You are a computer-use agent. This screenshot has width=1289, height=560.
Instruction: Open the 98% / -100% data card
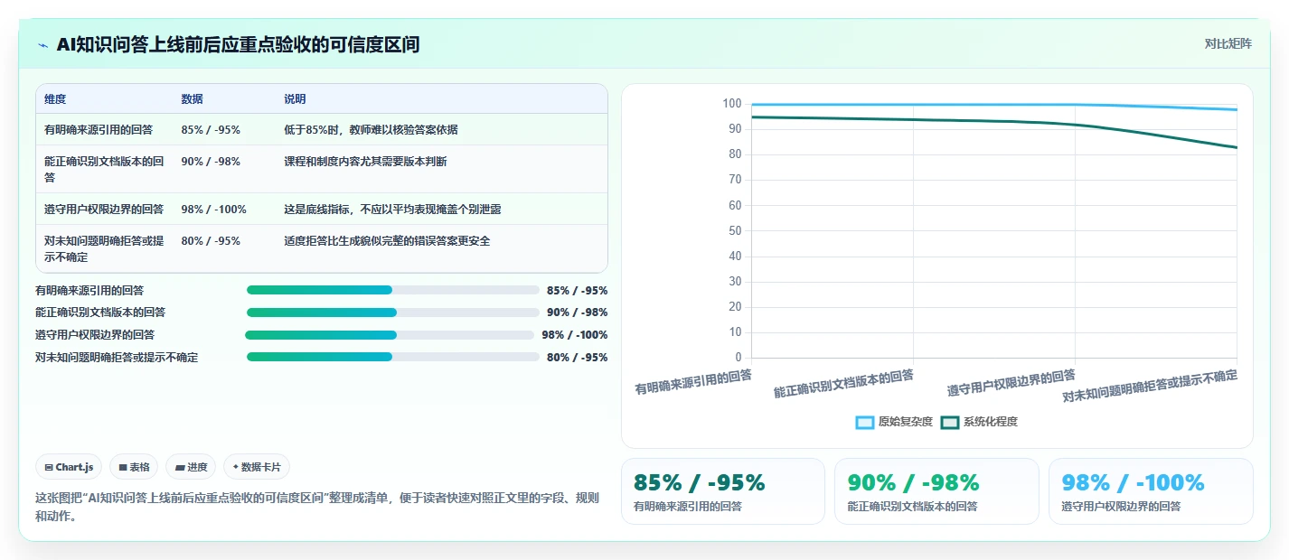1151,491
